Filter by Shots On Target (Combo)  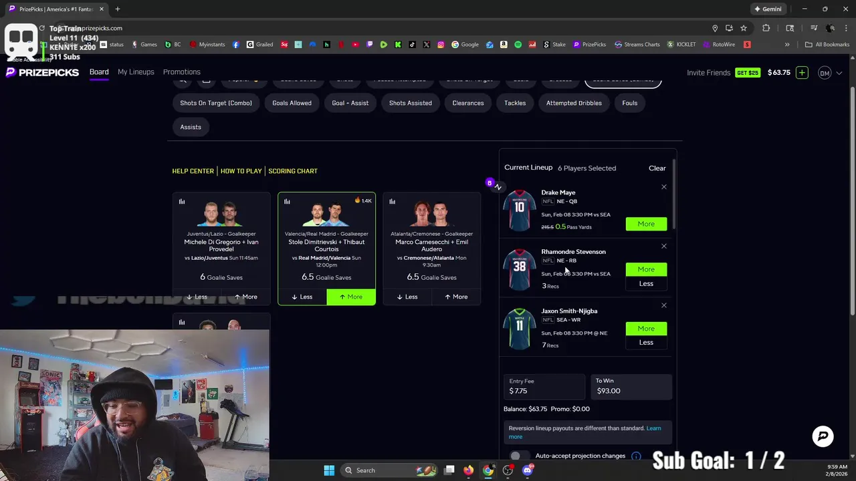point(216,103)
